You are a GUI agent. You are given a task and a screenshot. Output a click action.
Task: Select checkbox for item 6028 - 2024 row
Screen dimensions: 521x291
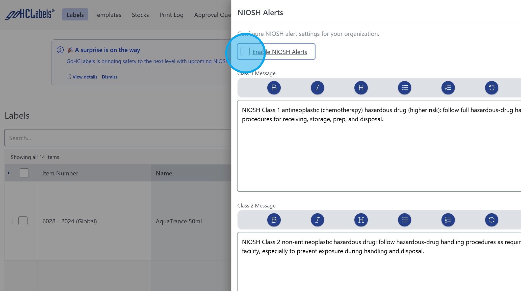(23, 221)
